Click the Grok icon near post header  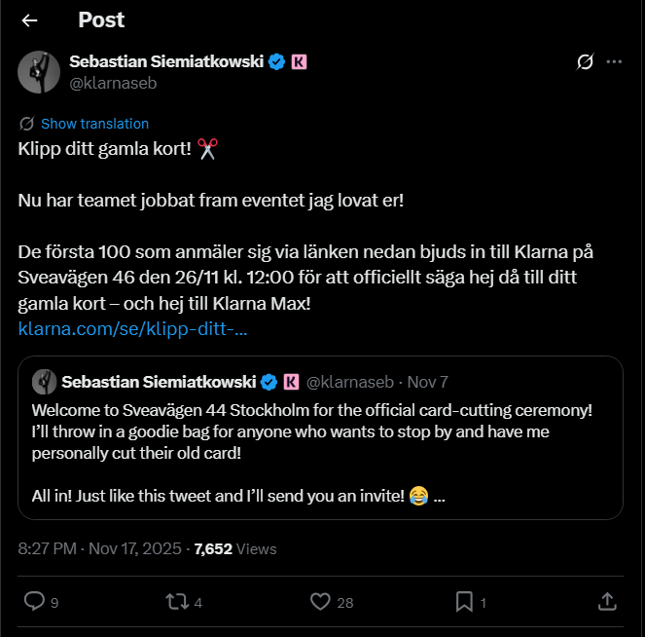(585, 62)
